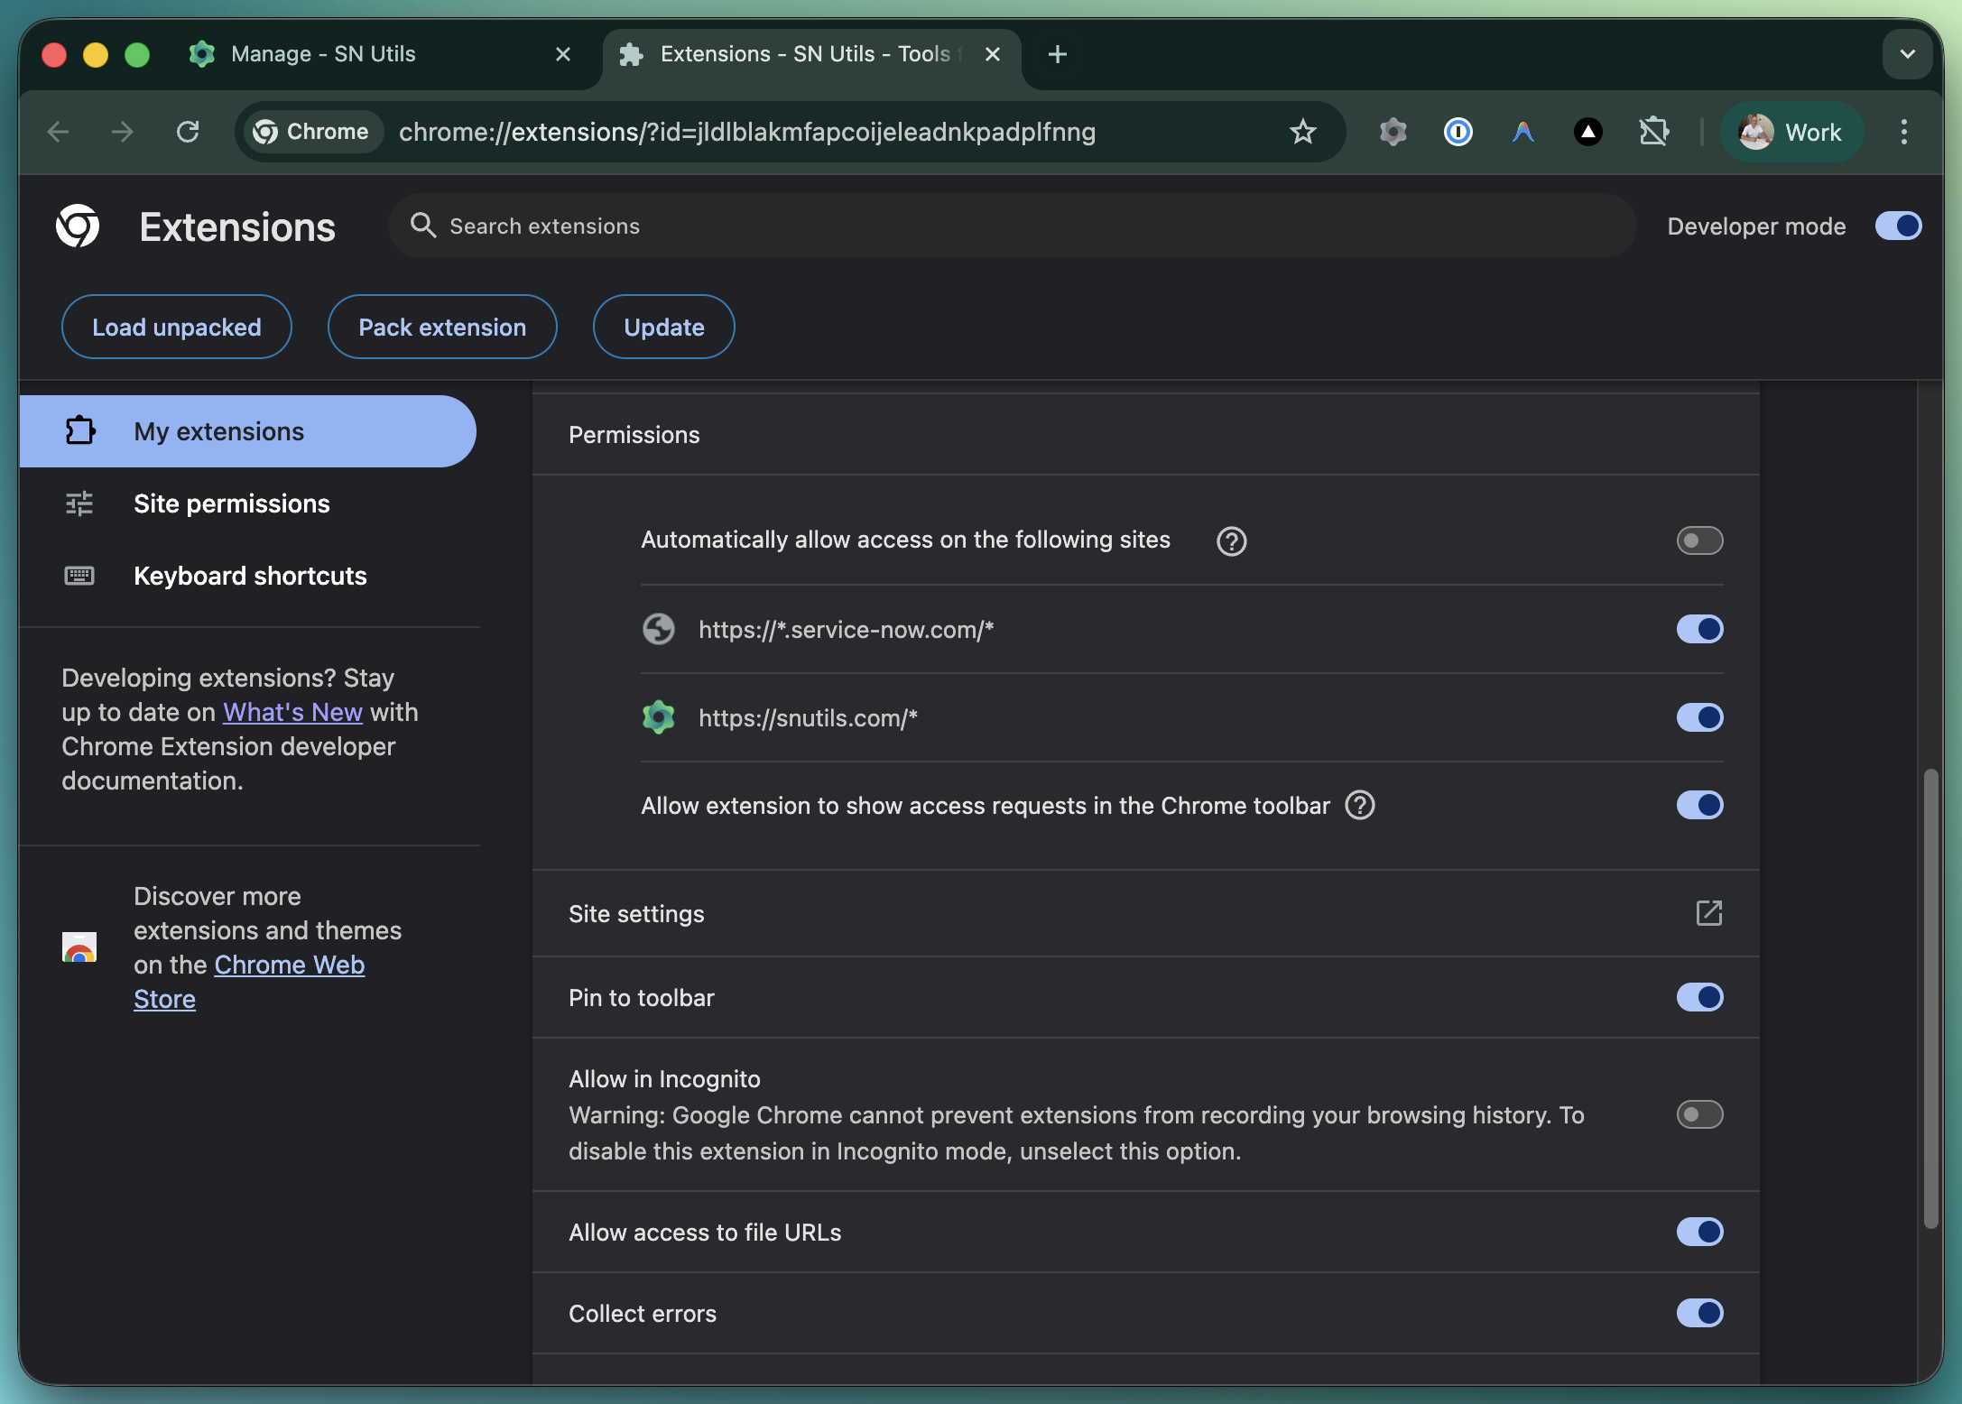Turn off Collect errors
This screenshot has width=1962, height=1404.
(1699, 1314)
